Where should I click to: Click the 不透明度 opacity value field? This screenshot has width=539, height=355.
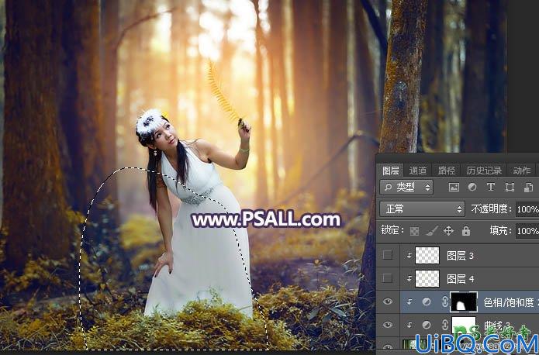click(x=527, y=209)
